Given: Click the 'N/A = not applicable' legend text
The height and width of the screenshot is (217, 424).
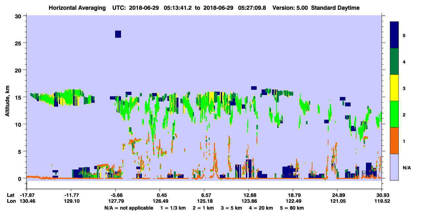Looking at the screenshot, I should (x=129, y=208).
